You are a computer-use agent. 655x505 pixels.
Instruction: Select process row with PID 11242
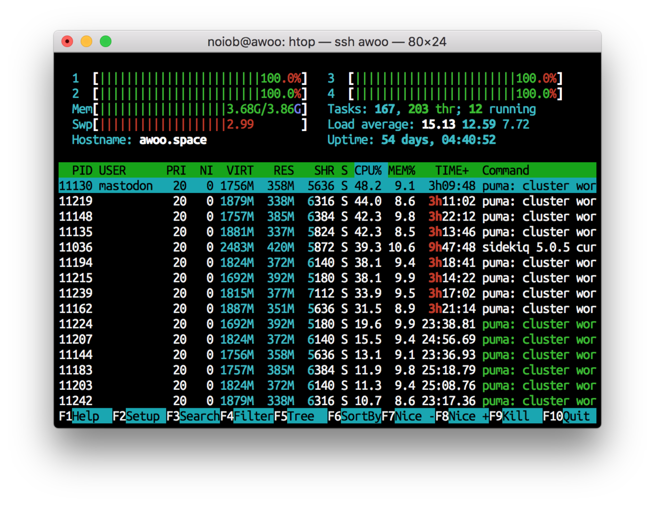point(327,401)
